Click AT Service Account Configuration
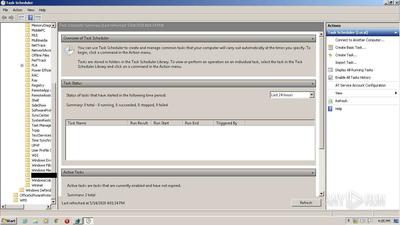 [x=360, y=85]
